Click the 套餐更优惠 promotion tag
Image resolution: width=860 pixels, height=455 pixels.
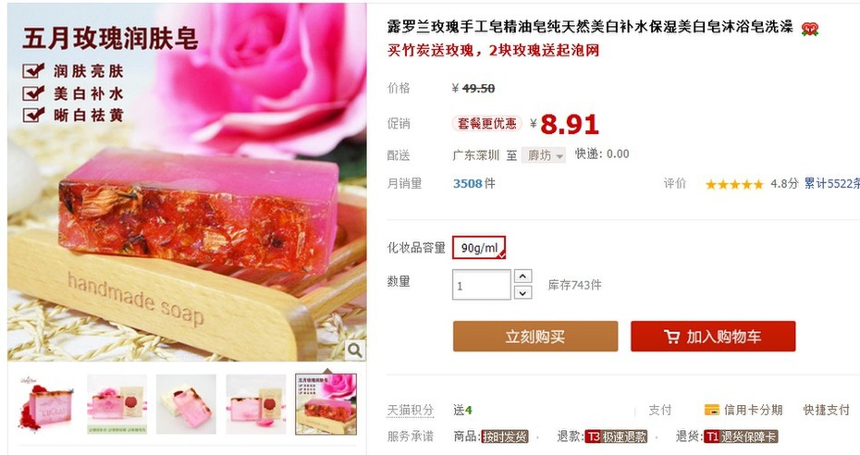point(486,123)
